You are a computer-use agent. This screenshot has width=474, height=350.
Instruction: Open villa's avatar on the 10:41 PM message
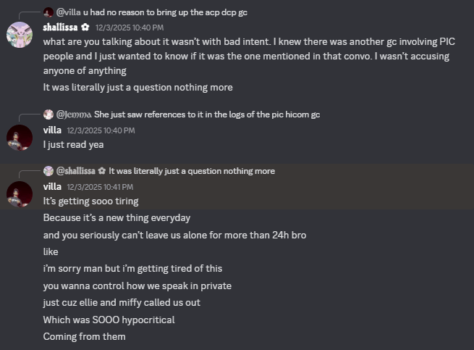[x=20, y=193]
